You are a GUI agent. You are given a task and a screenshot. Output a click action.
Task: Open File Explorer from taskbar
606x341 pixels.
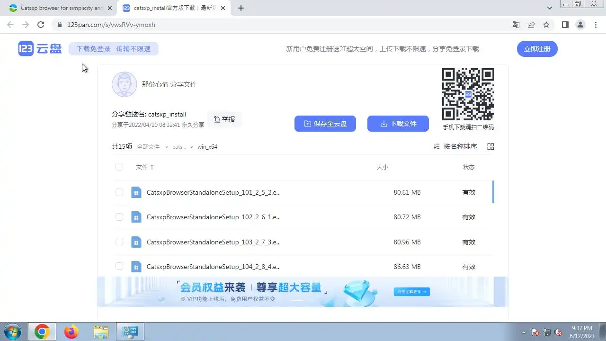coord(101,332)
